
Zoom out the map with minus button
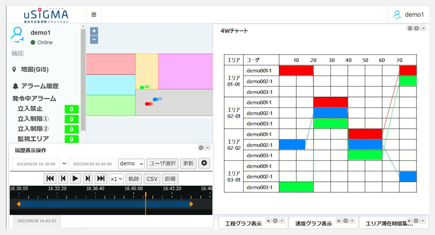tap(94, 40)
